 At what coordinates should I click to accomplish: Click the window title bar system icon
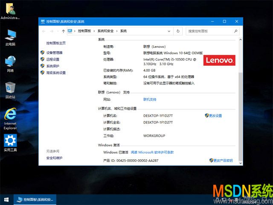tap(43, 21)
